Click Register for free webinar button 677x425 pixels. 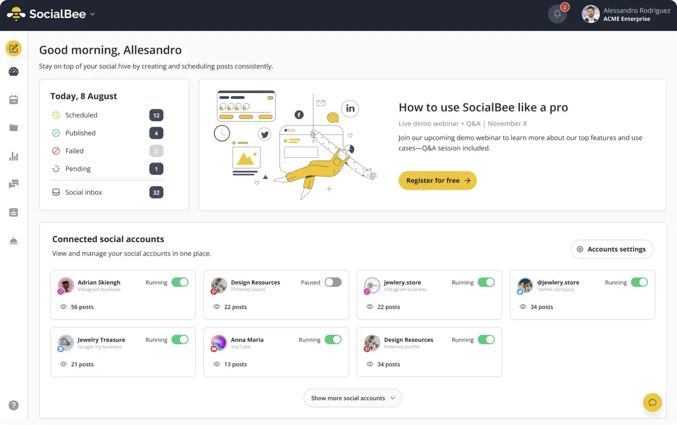pos(437,180)
